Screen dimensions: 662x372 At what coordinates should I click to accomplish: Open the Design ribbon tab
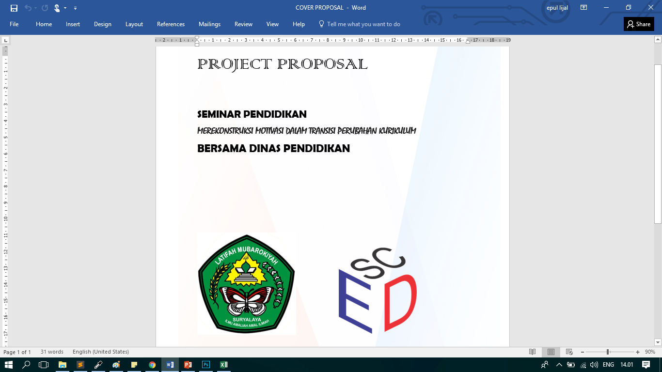[x=103, y=24]
